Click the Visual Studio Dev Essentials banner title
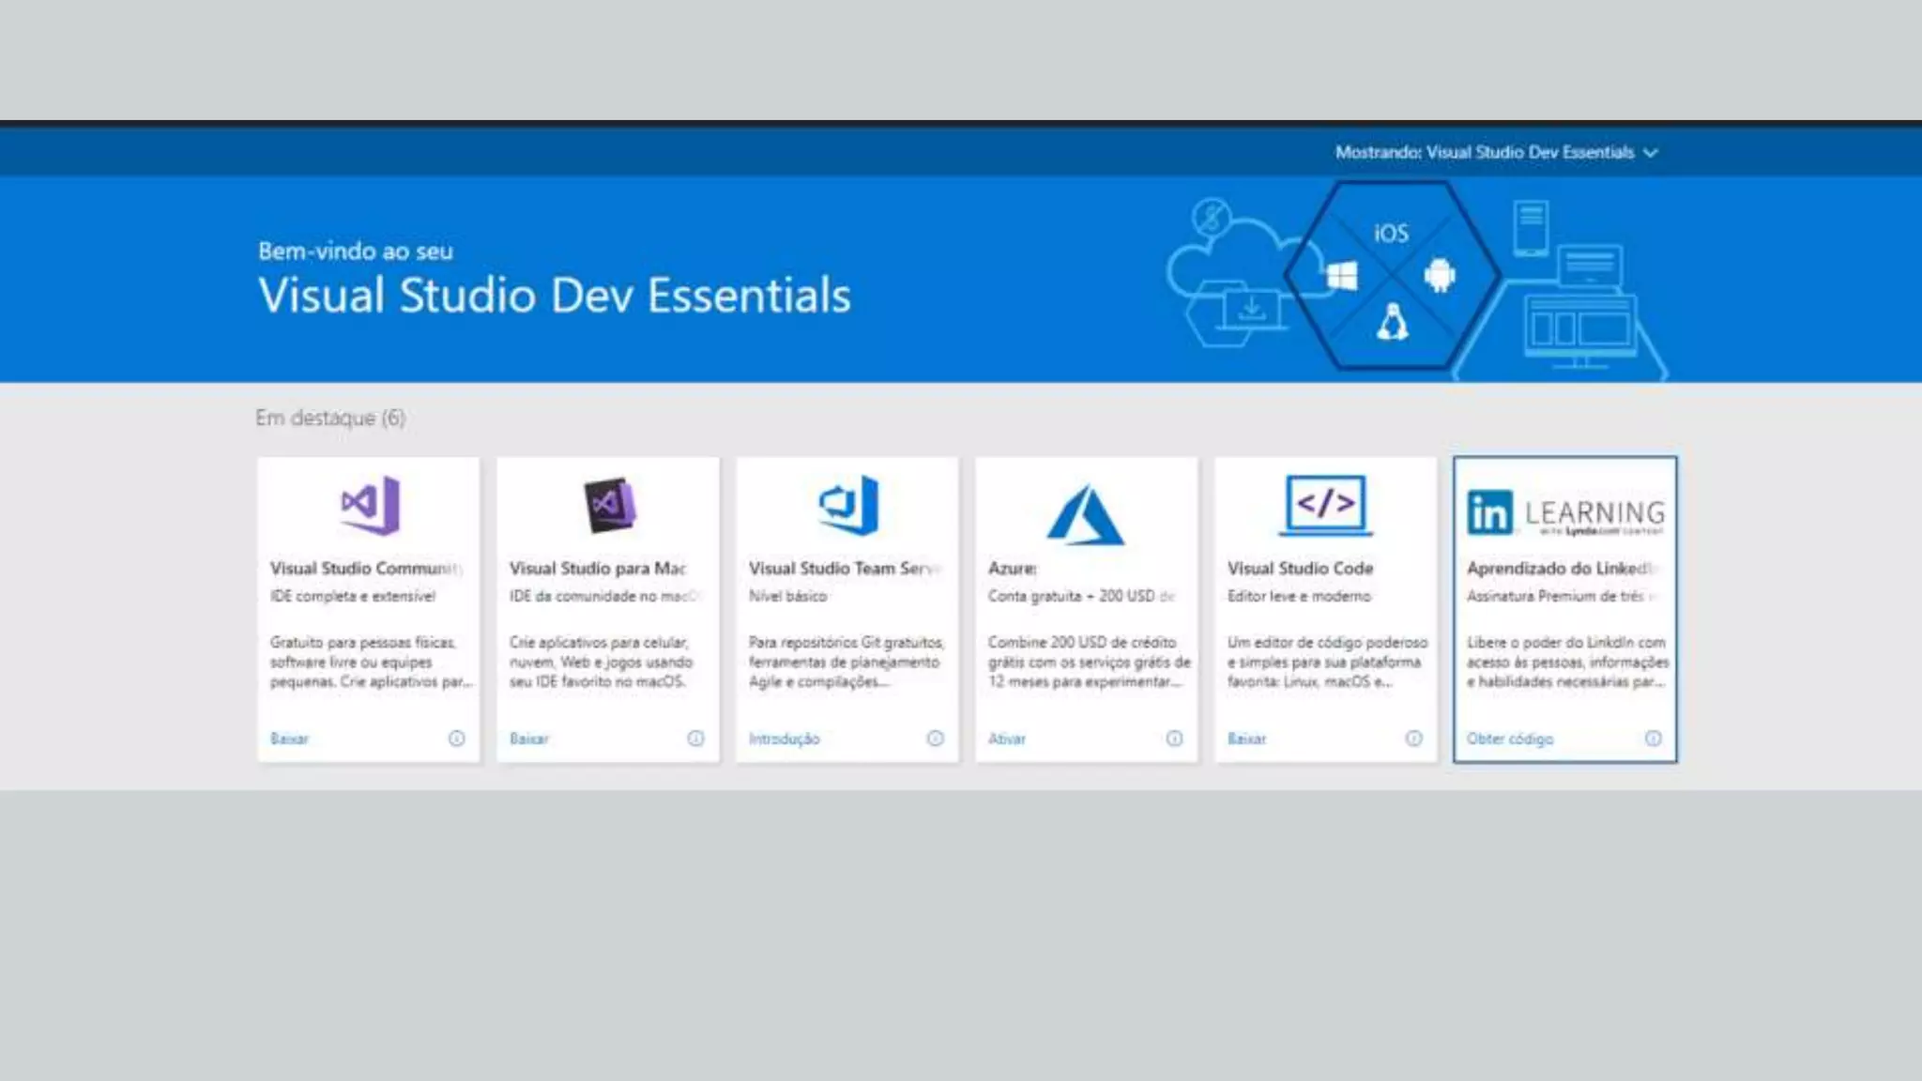1922x1081 pixels. 555,296
